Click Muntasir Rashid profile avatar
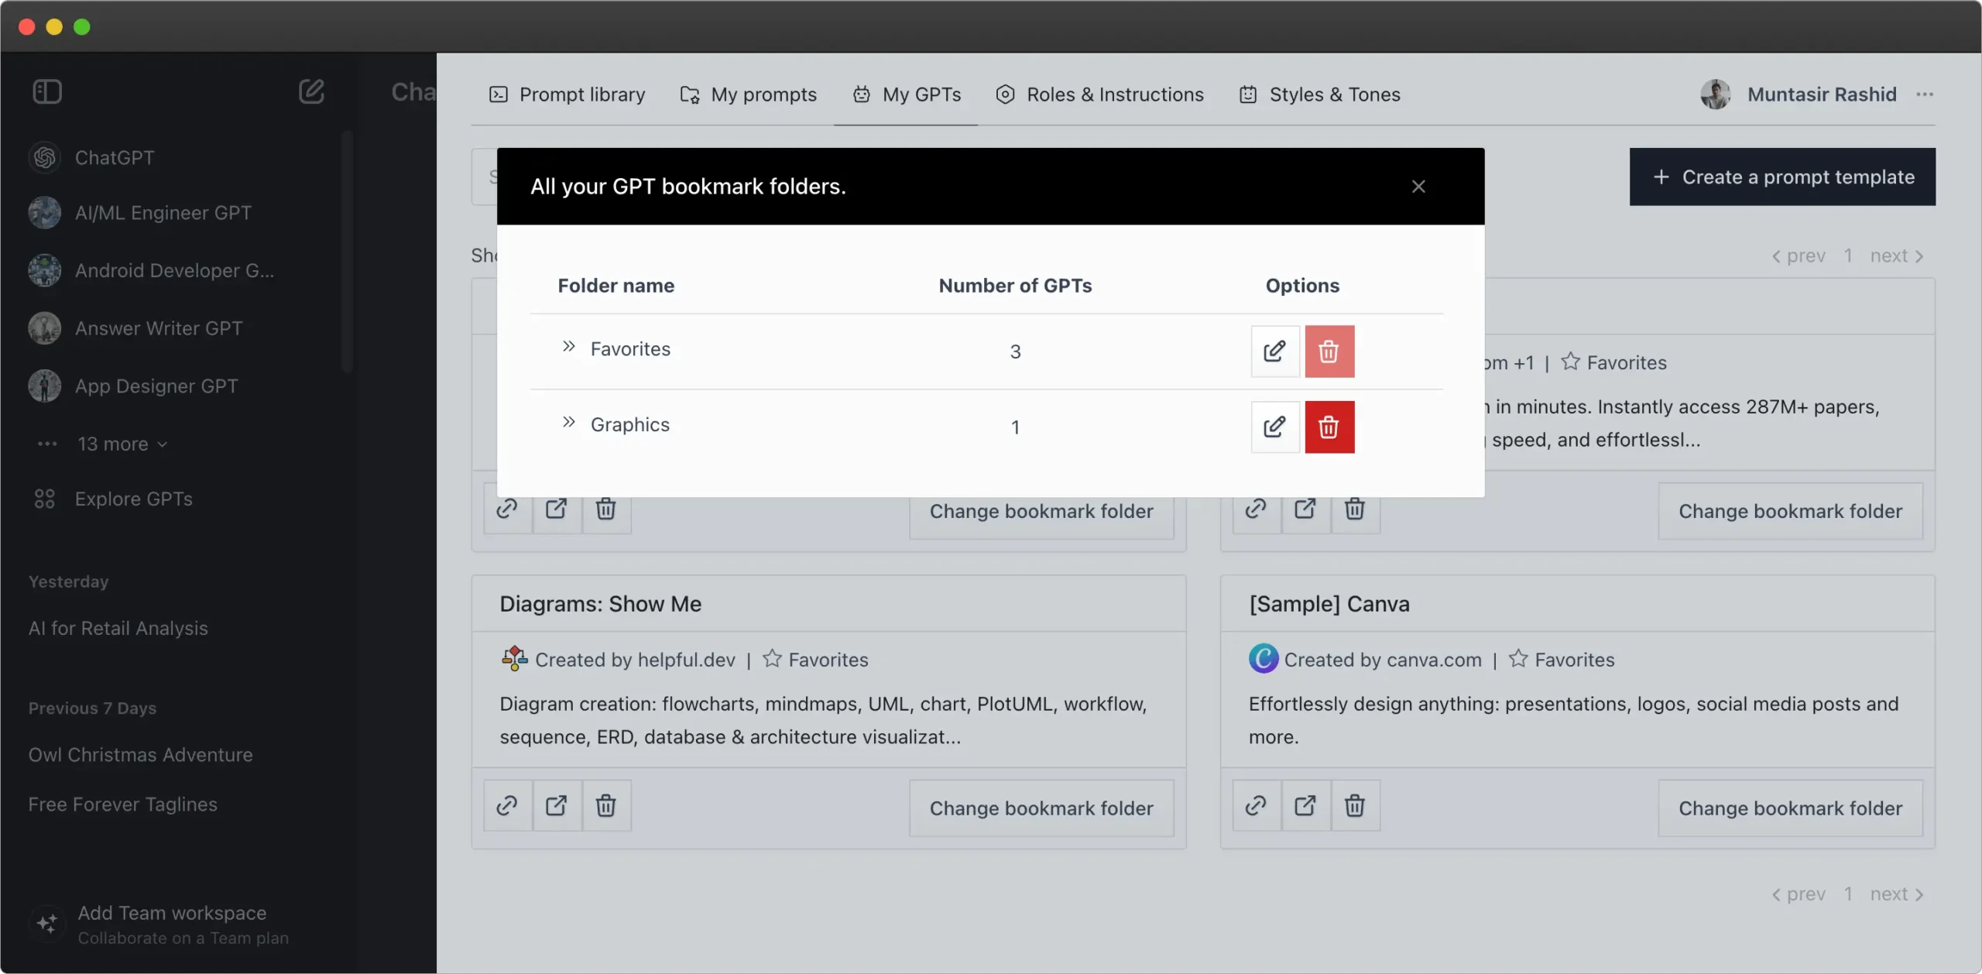1982x974 pixels. [x=1715, y=94]
